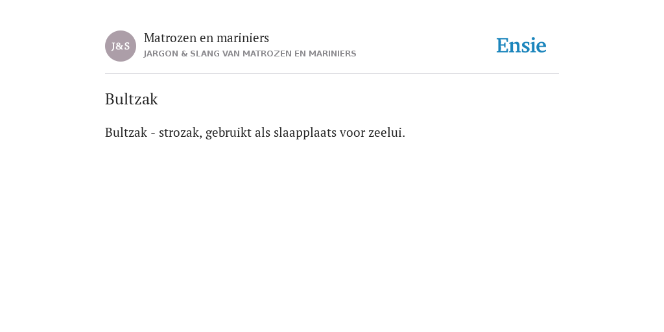Click the Bultzak definition sentence
664x332 pixels.
point(255,132)
